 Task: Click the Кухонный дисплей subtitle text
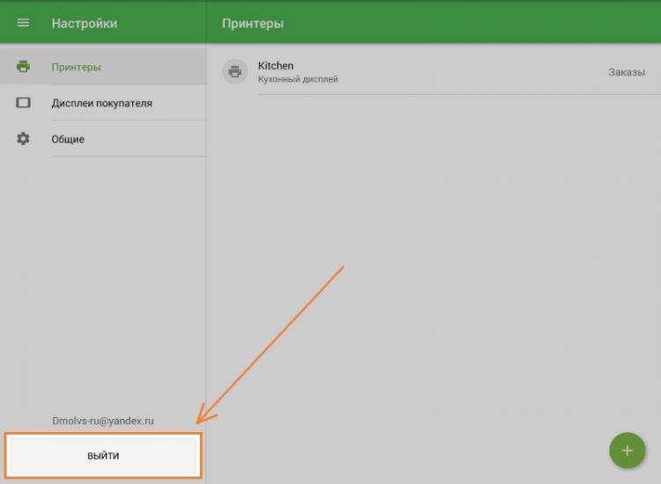pos(298,79)
